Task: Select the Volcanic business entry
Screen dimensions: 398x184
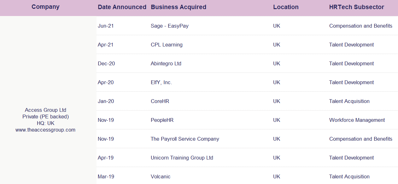Action: (161, 176)
